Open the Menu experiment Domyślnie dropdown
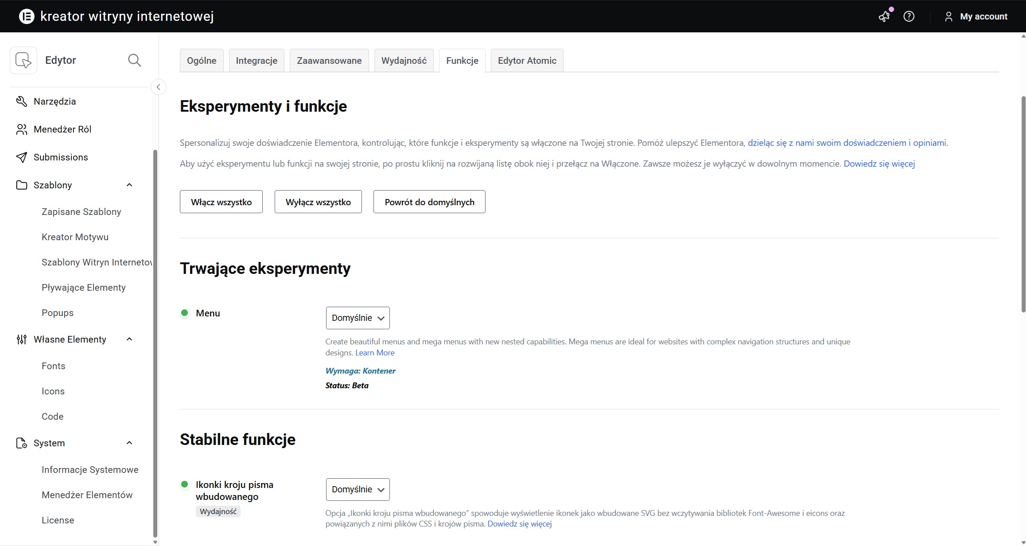Screen dimensions: 1026x546 (358, 318)
